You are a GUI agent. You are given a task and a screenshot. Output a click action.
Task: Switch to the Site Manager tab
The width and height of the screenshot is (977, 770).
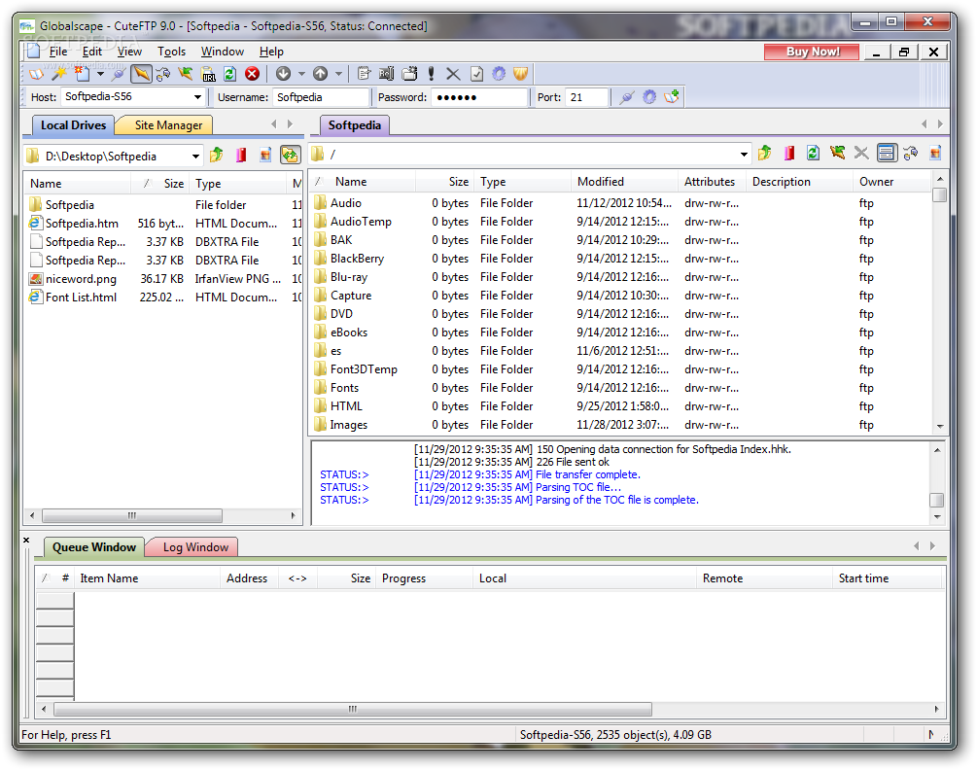coord(168,125)
